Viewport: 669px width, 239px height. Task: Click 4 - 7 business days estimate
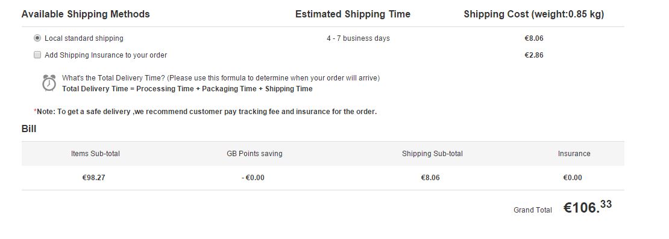[359, 38]
